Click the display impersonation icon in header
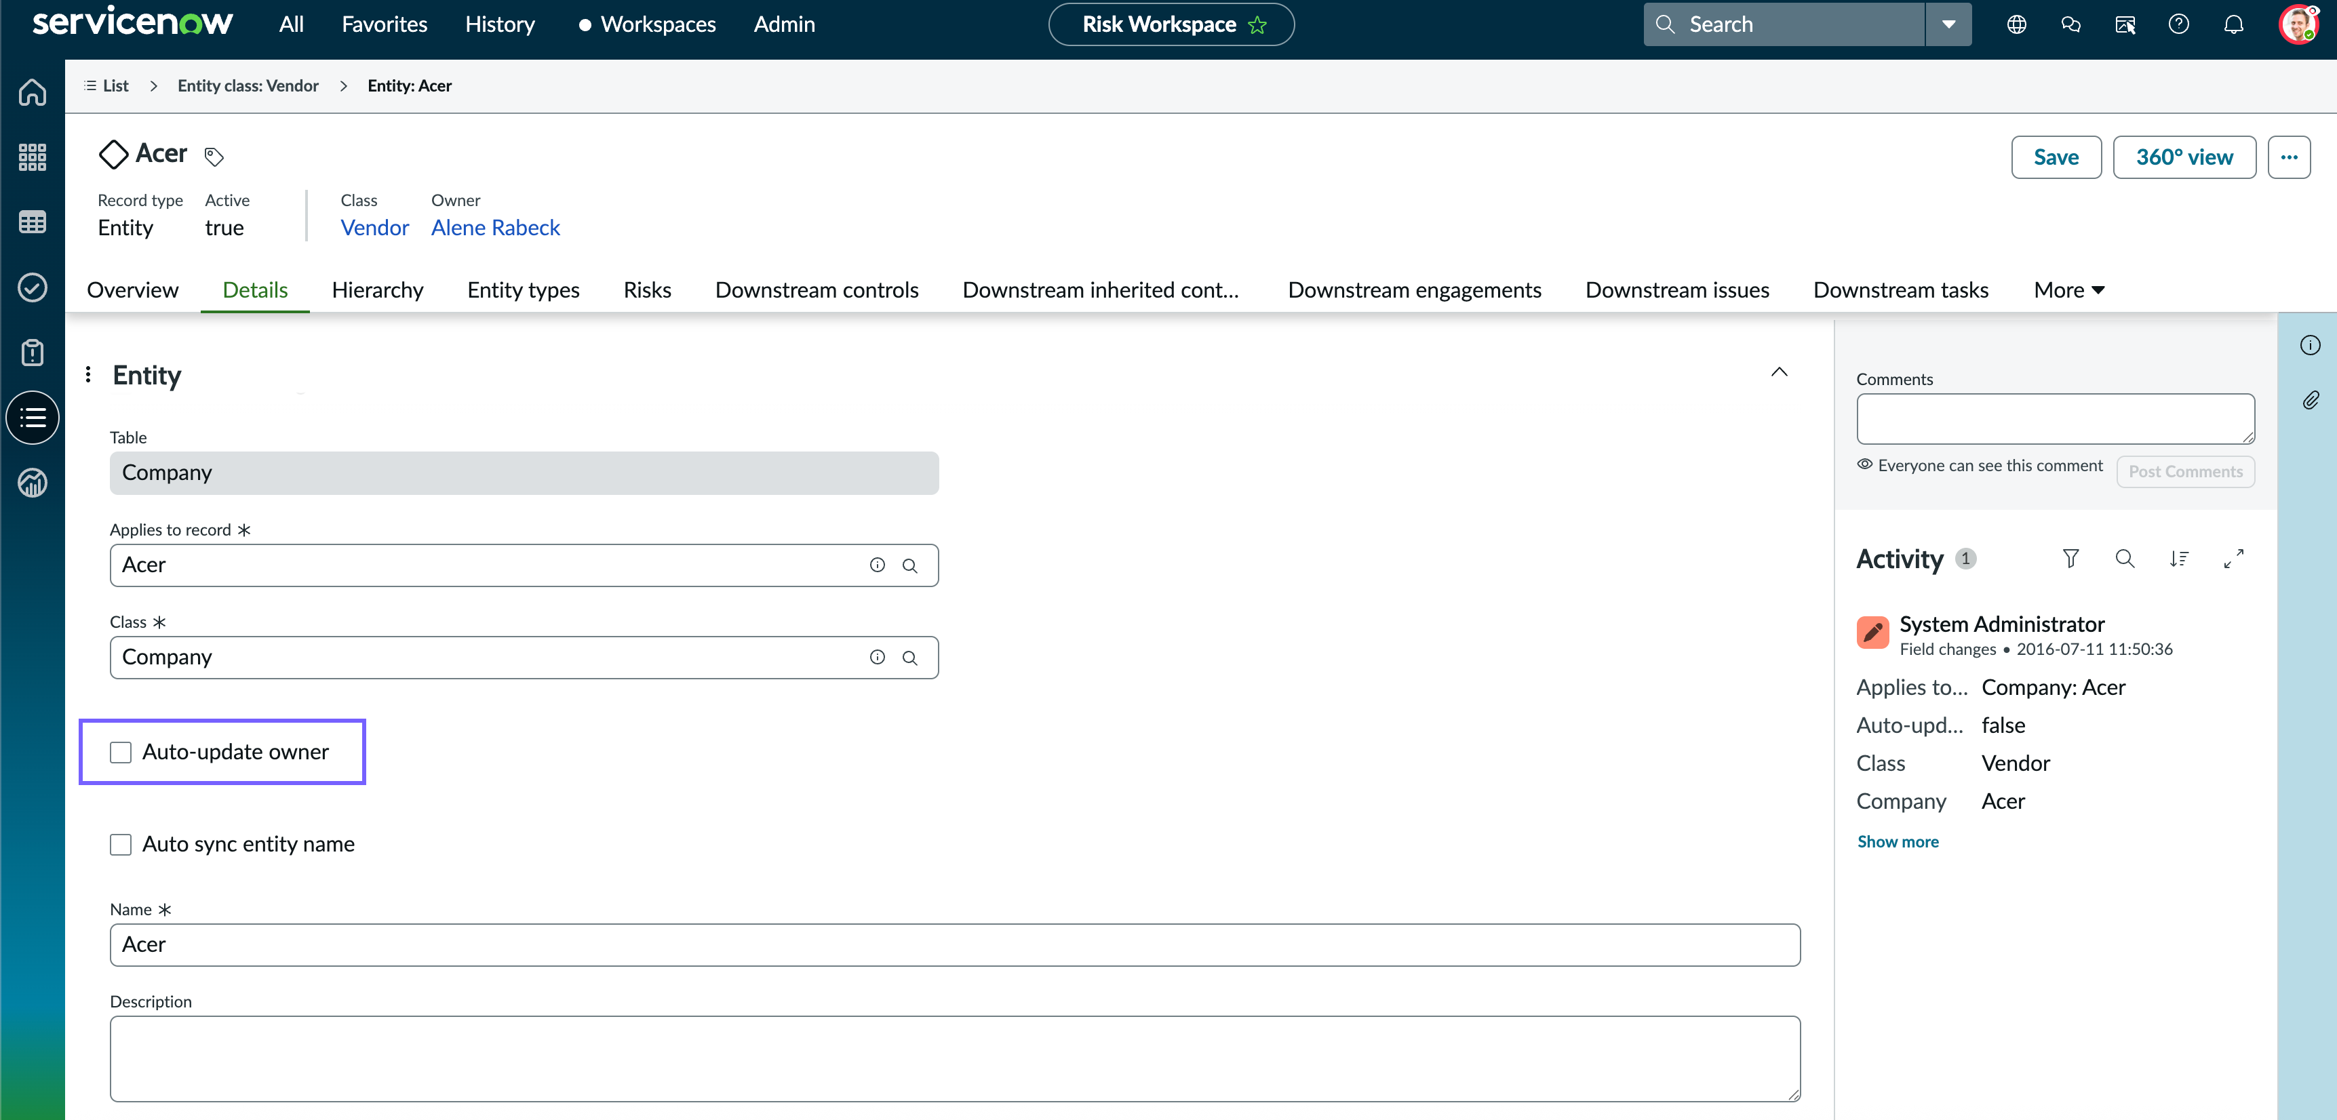This screenshot has width=2337, height=1120. coord(2125,24)
